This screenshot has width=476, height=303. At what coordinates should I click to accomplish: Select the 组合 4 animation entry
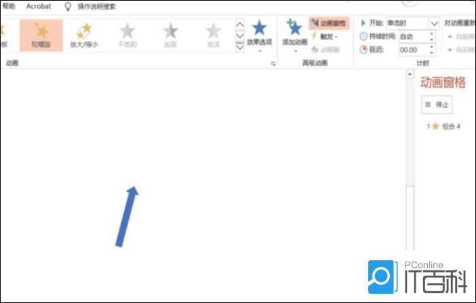pos(444,126)
